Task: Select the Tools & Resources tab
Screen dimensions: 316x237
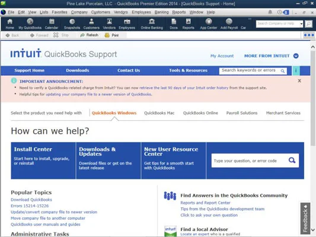Action: (188, 71)
